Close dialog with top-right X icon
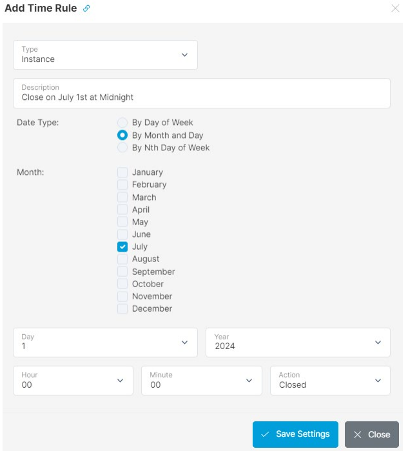 (395, 8)
